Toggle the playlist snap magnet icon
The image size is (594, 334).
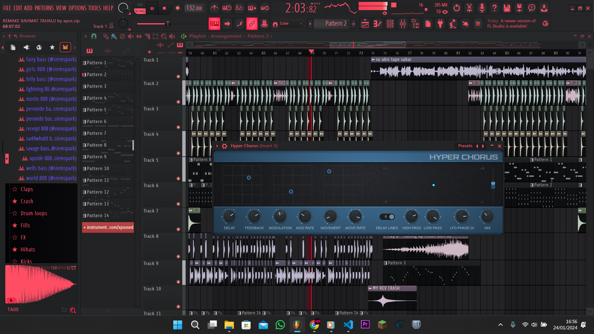click(94, 36)
